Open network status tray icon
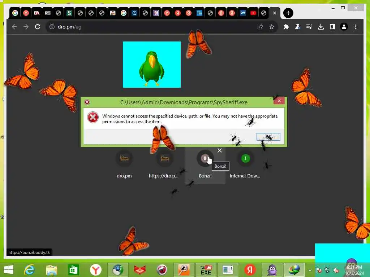 tap(327, 271)
